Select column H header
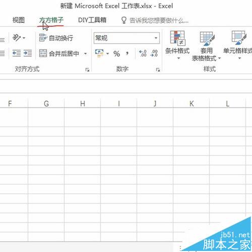The width and height of the screenshot is (252, 252). 83,103
